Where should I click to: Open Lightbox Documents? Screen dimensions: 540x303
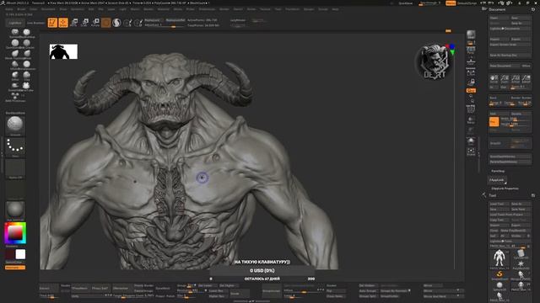[x=510, y=29]
